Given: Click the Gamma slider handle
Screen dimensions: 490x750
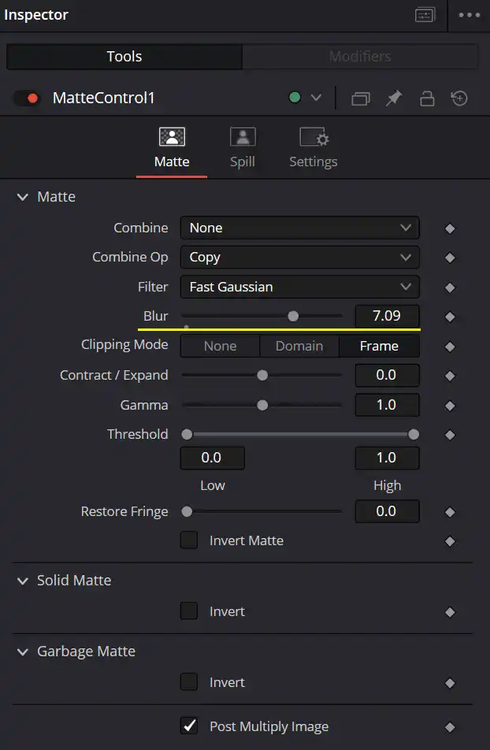Looking at the screenshot, I should coord(262,405).
